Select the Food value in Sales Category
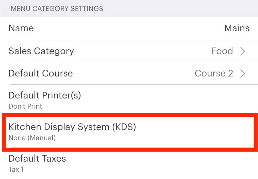 point(222,51)
